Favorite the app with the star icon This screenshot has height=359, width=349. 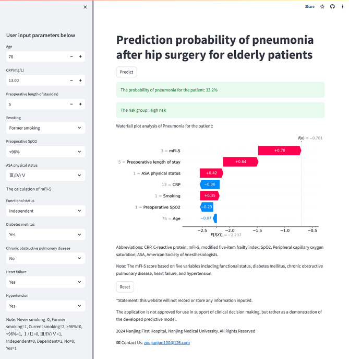(322, 7)
